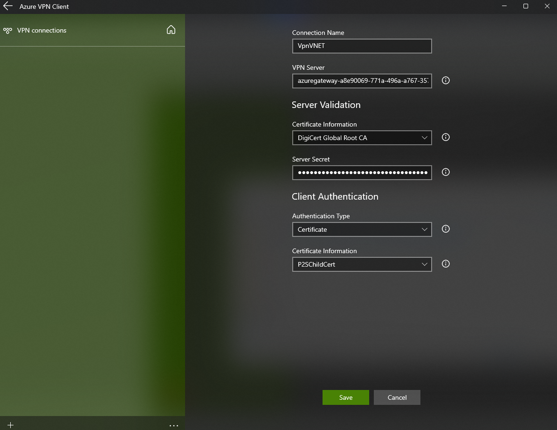The image size is (557, 430).
Task: Expand the P2SChildCert certificate dropdown
Action: pyautogui.click(x=362, y=264)
